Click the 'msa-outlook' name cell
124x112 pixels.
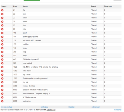pos(28,63)
